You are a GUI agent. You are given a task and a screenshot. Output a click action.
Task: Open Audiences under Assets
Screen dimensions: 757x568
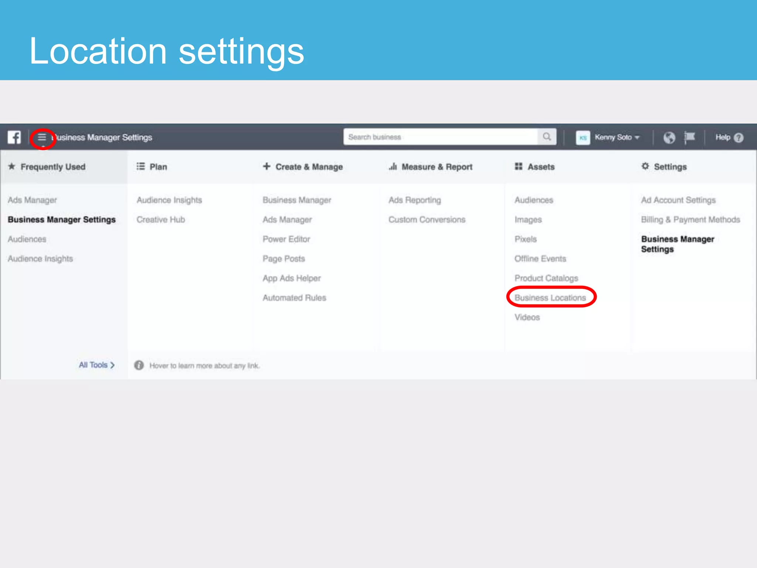point(534,200)
